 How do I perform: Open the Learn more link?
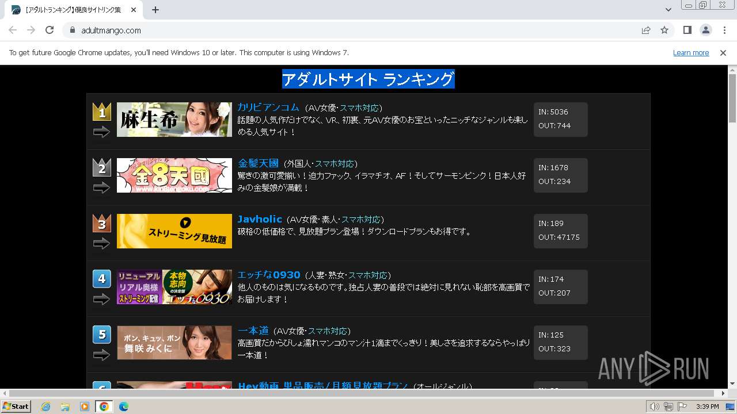(x=691, y=52)
